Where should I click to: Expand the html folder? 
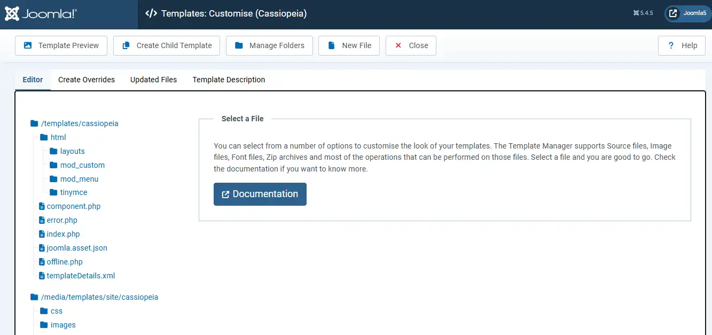pyautogui.click(x=58, y=137)
